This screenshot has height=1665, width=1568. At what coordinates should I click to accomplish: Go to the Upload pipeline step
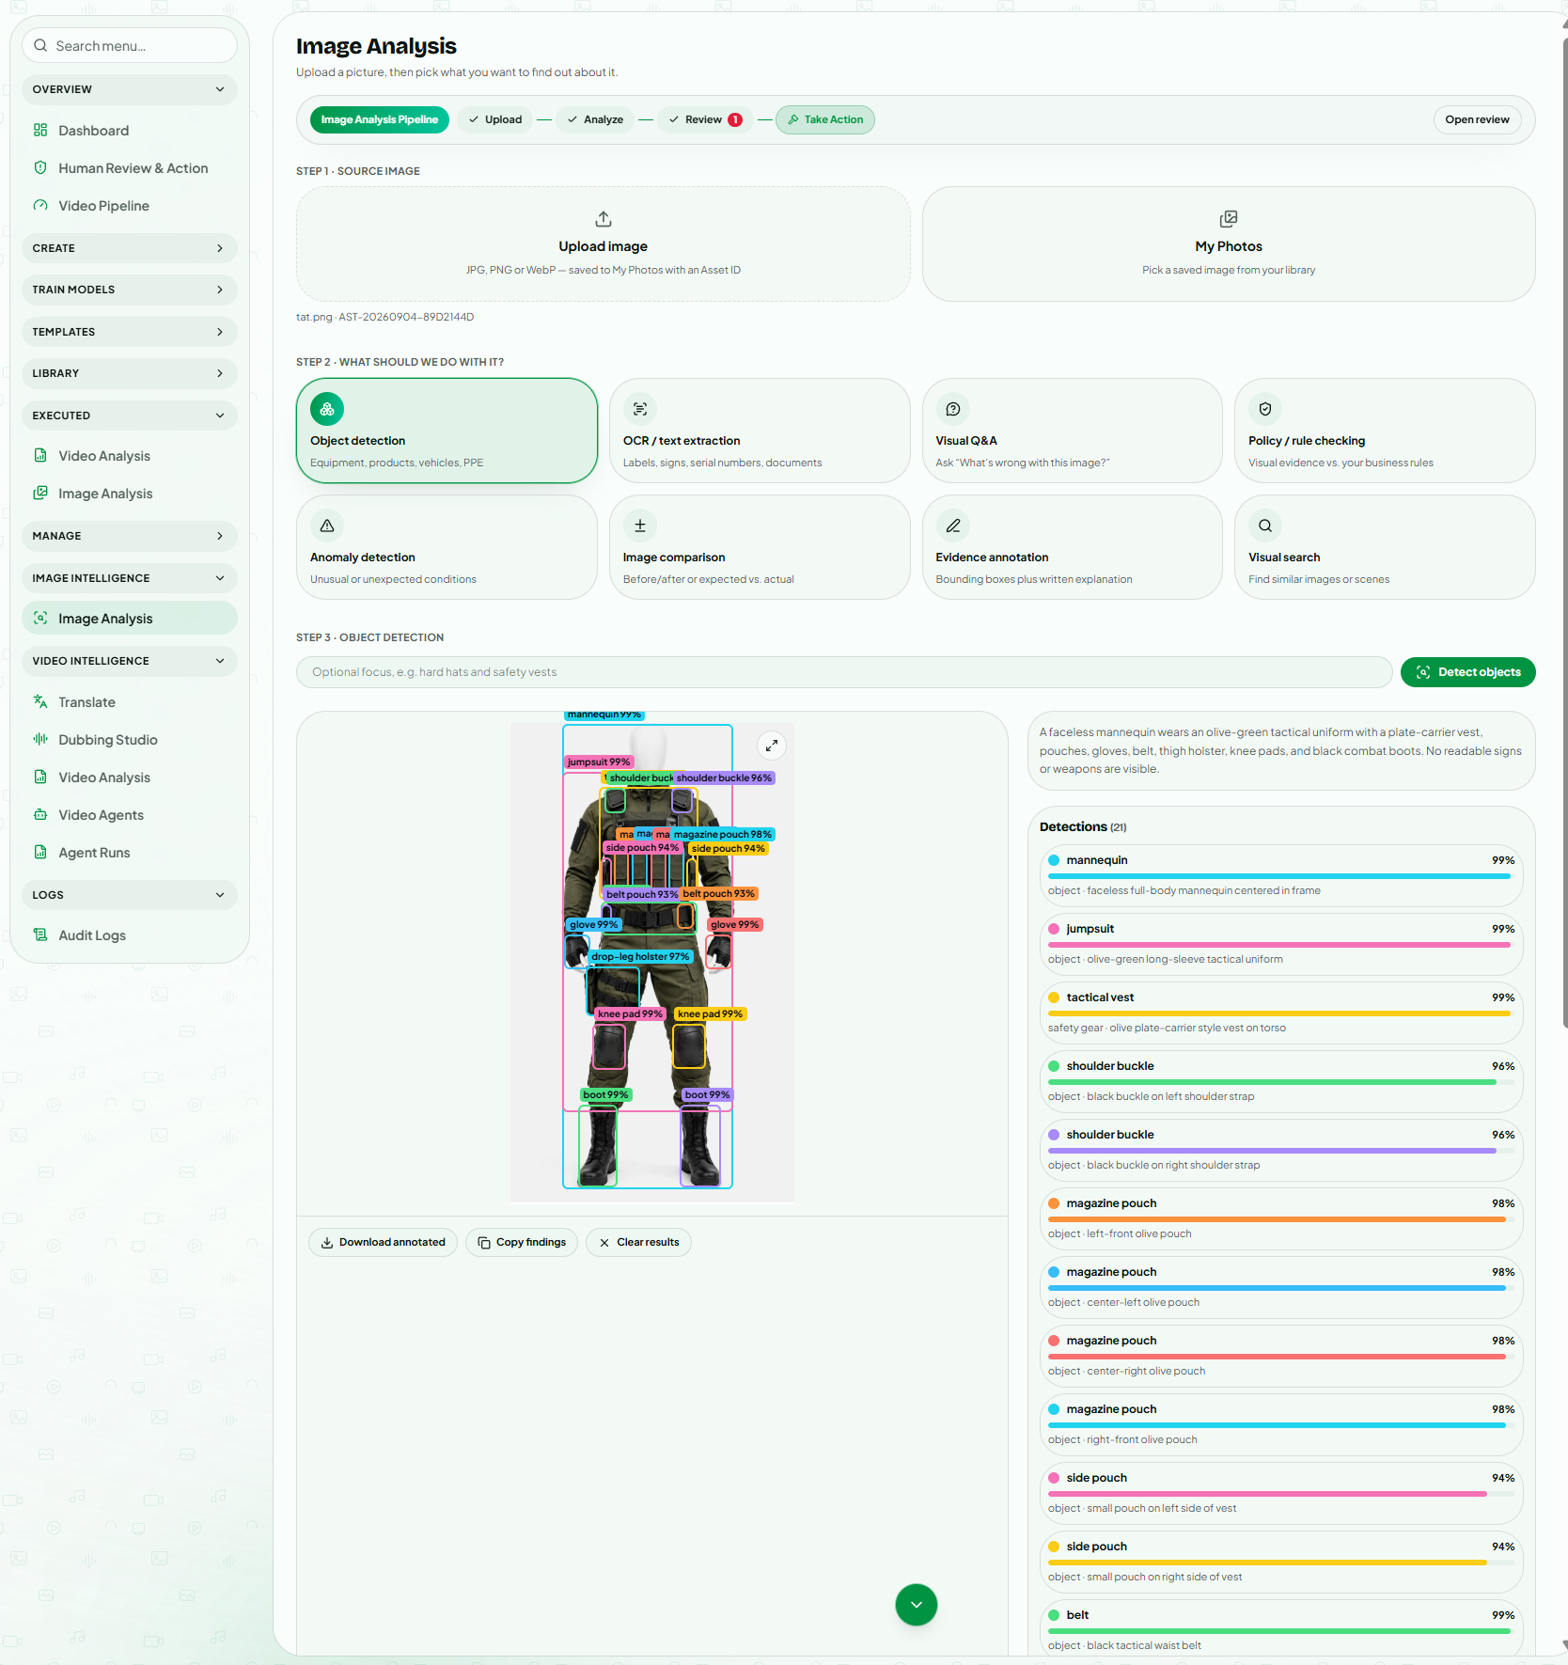pyautogui.click(x=495, y=119)
